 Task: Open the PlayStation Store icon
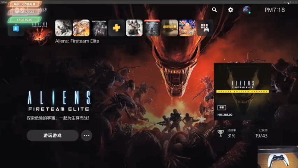(x=16, y=29)
